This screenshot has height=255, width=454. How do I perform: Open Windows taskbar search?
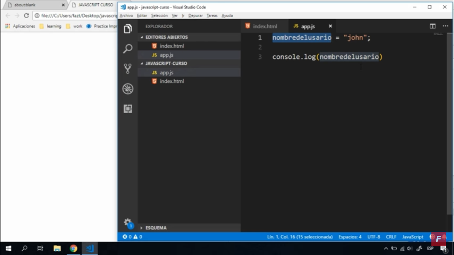[x=24, y=248]
